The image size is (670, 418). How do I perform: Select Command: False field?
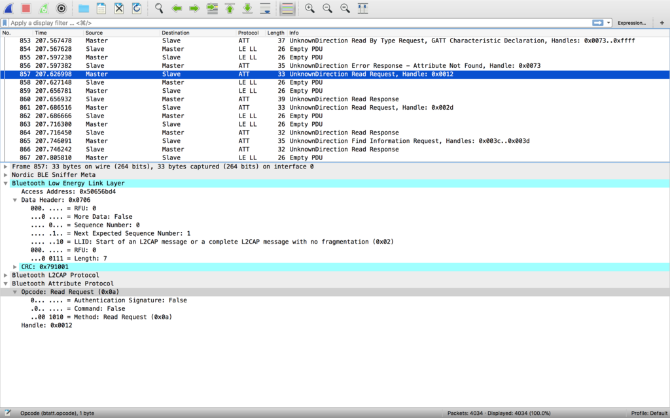point(78,309)
